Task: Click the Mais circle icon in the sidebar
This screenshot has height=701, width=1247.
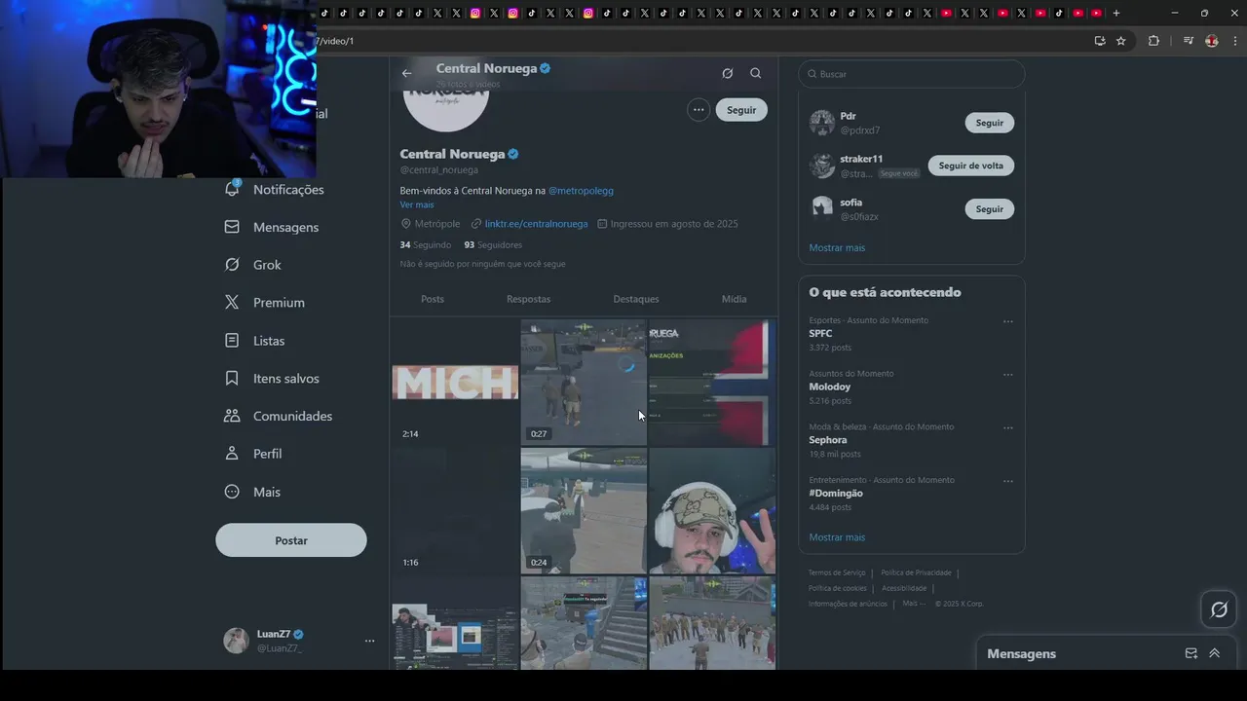Action: 232,492
